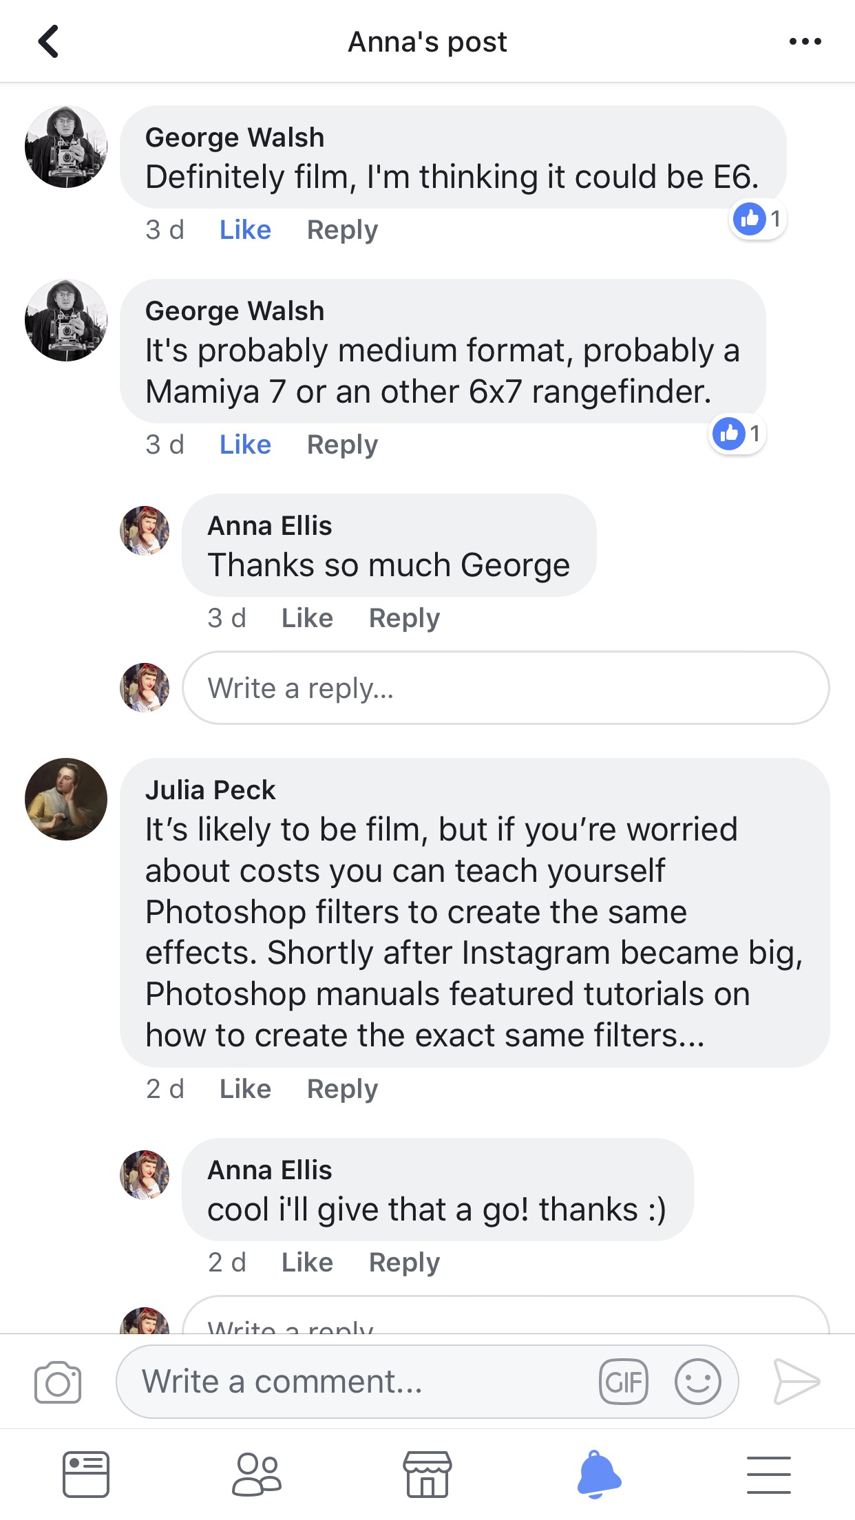Switch to the Friends tab
The height and width of the screenshot is (1520, 855).
click(257, 1475)
